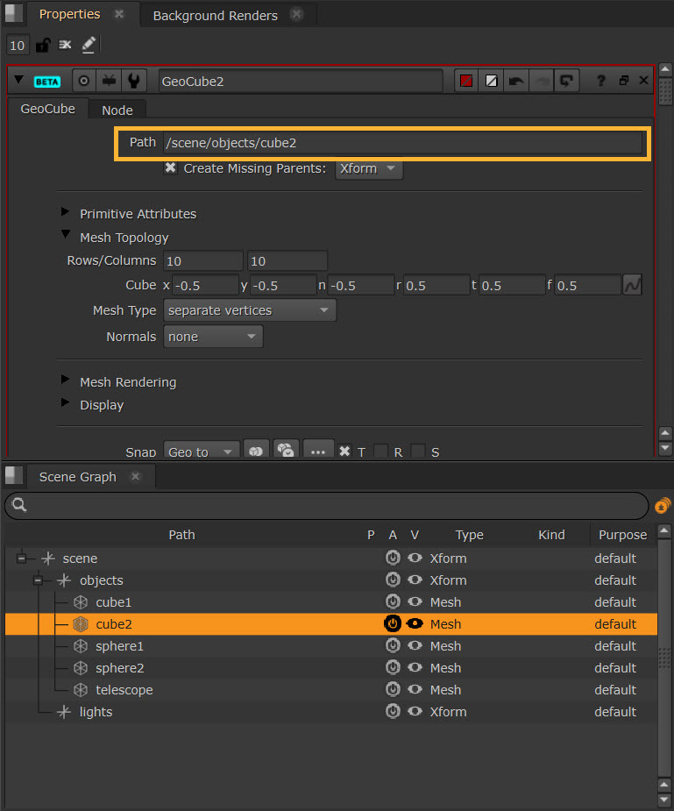The width and height of the screenshot is (674, 811).
Task: Click the clear all panels icon
Action: pos(65,45)
